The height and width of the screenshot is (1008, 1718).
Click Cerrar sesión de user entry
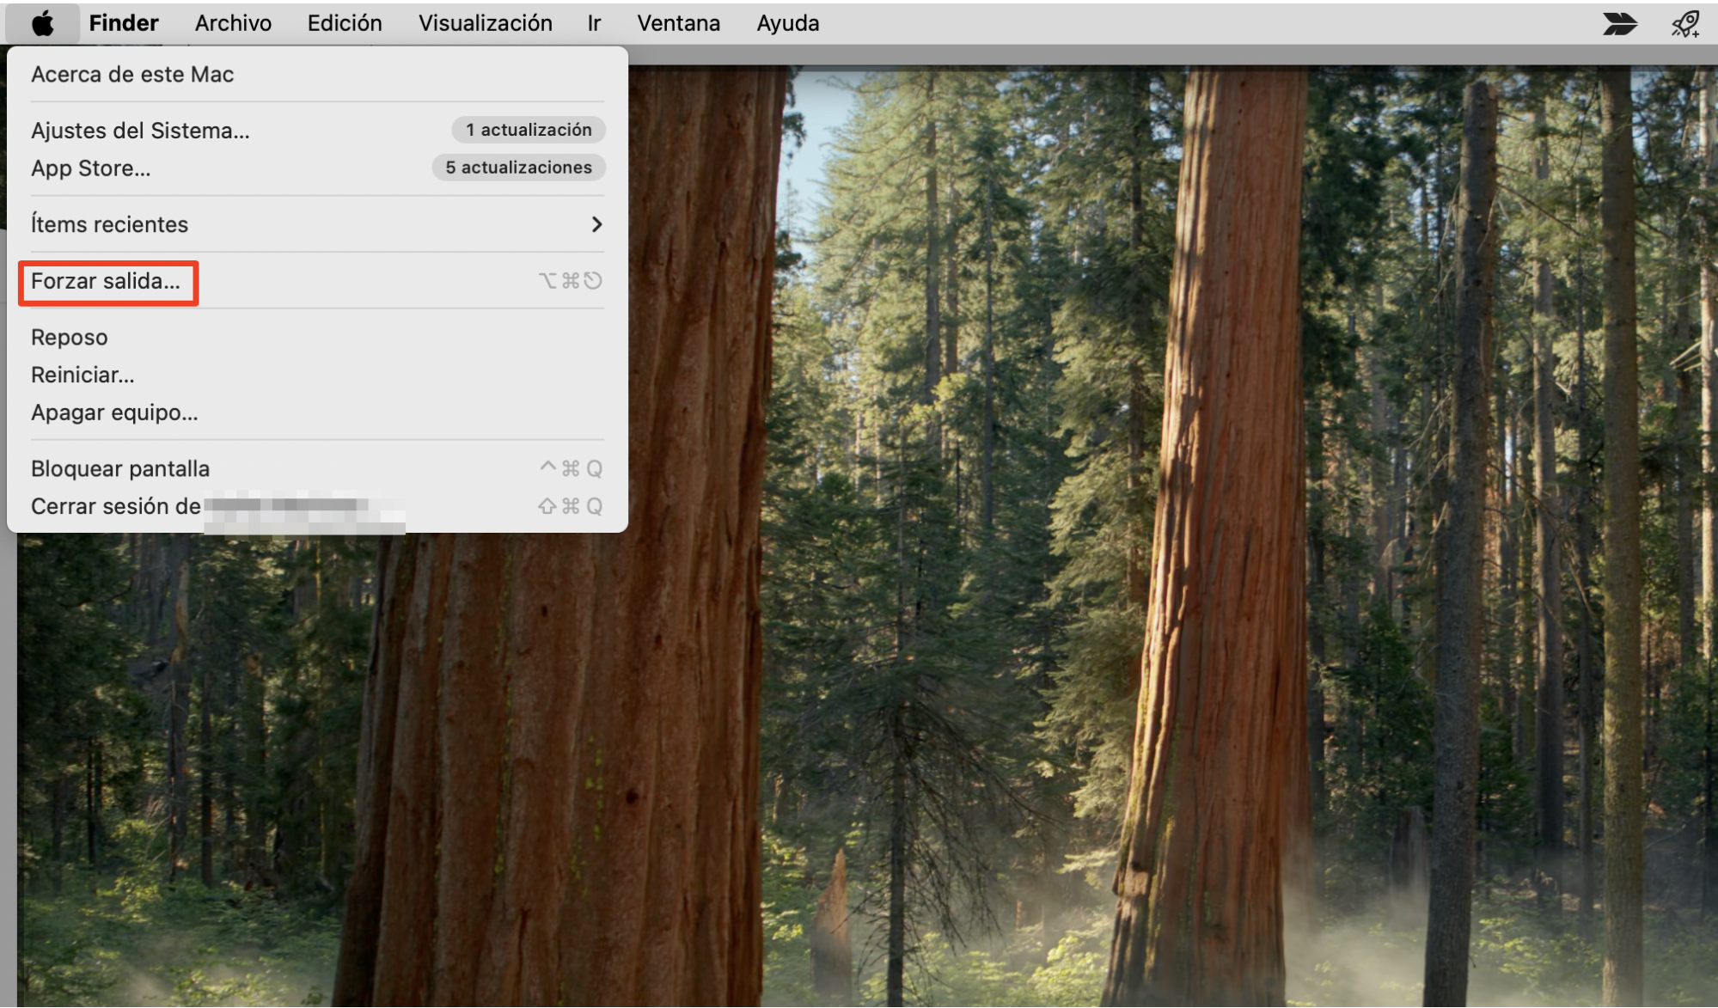click(116, 506)
